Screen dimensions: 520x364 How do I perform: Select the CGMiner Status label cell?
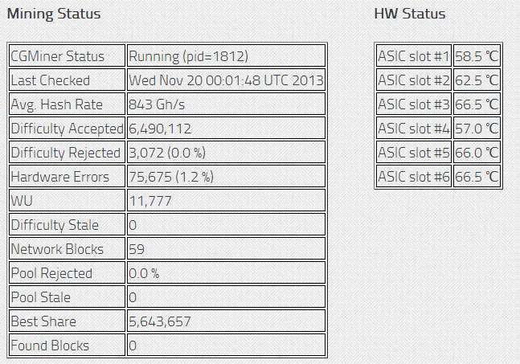[x=67, y=55]
